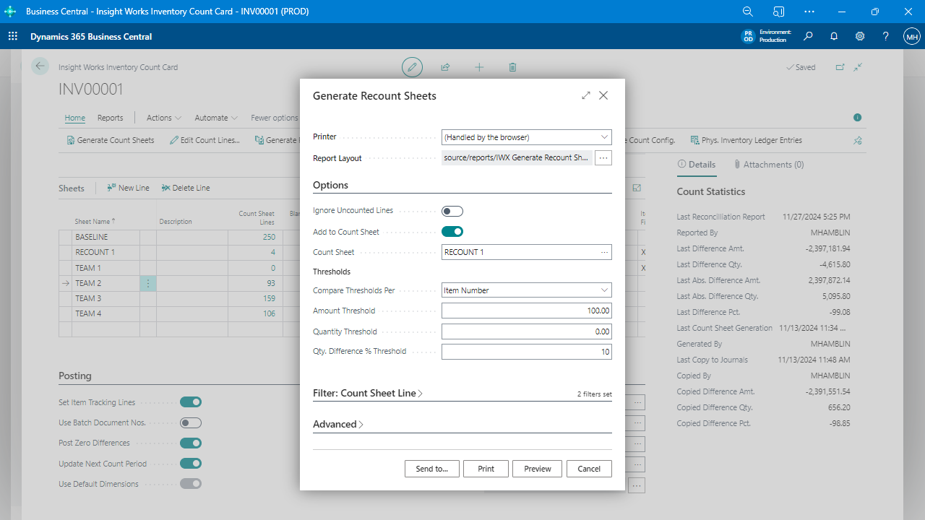Expand the Generate Recount Sheets dialog fullscreen
Viewport: 925px width, 520px height.
pos(586,95)
